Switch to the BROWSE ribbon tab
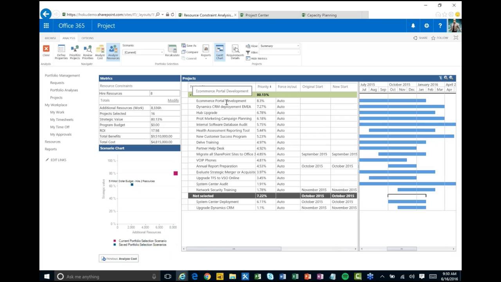The image size is (501, 282). point(50,38)
